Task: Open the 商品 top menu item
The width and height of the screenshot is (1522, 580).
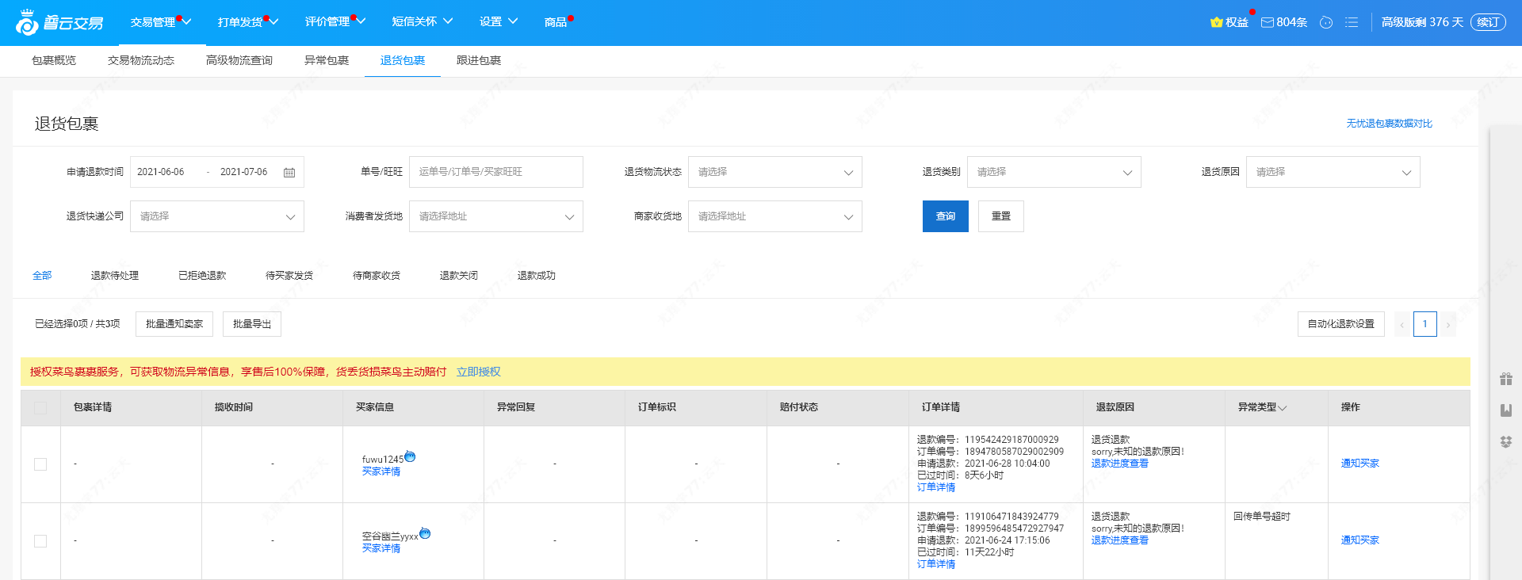Action: [x=557, y=22]
